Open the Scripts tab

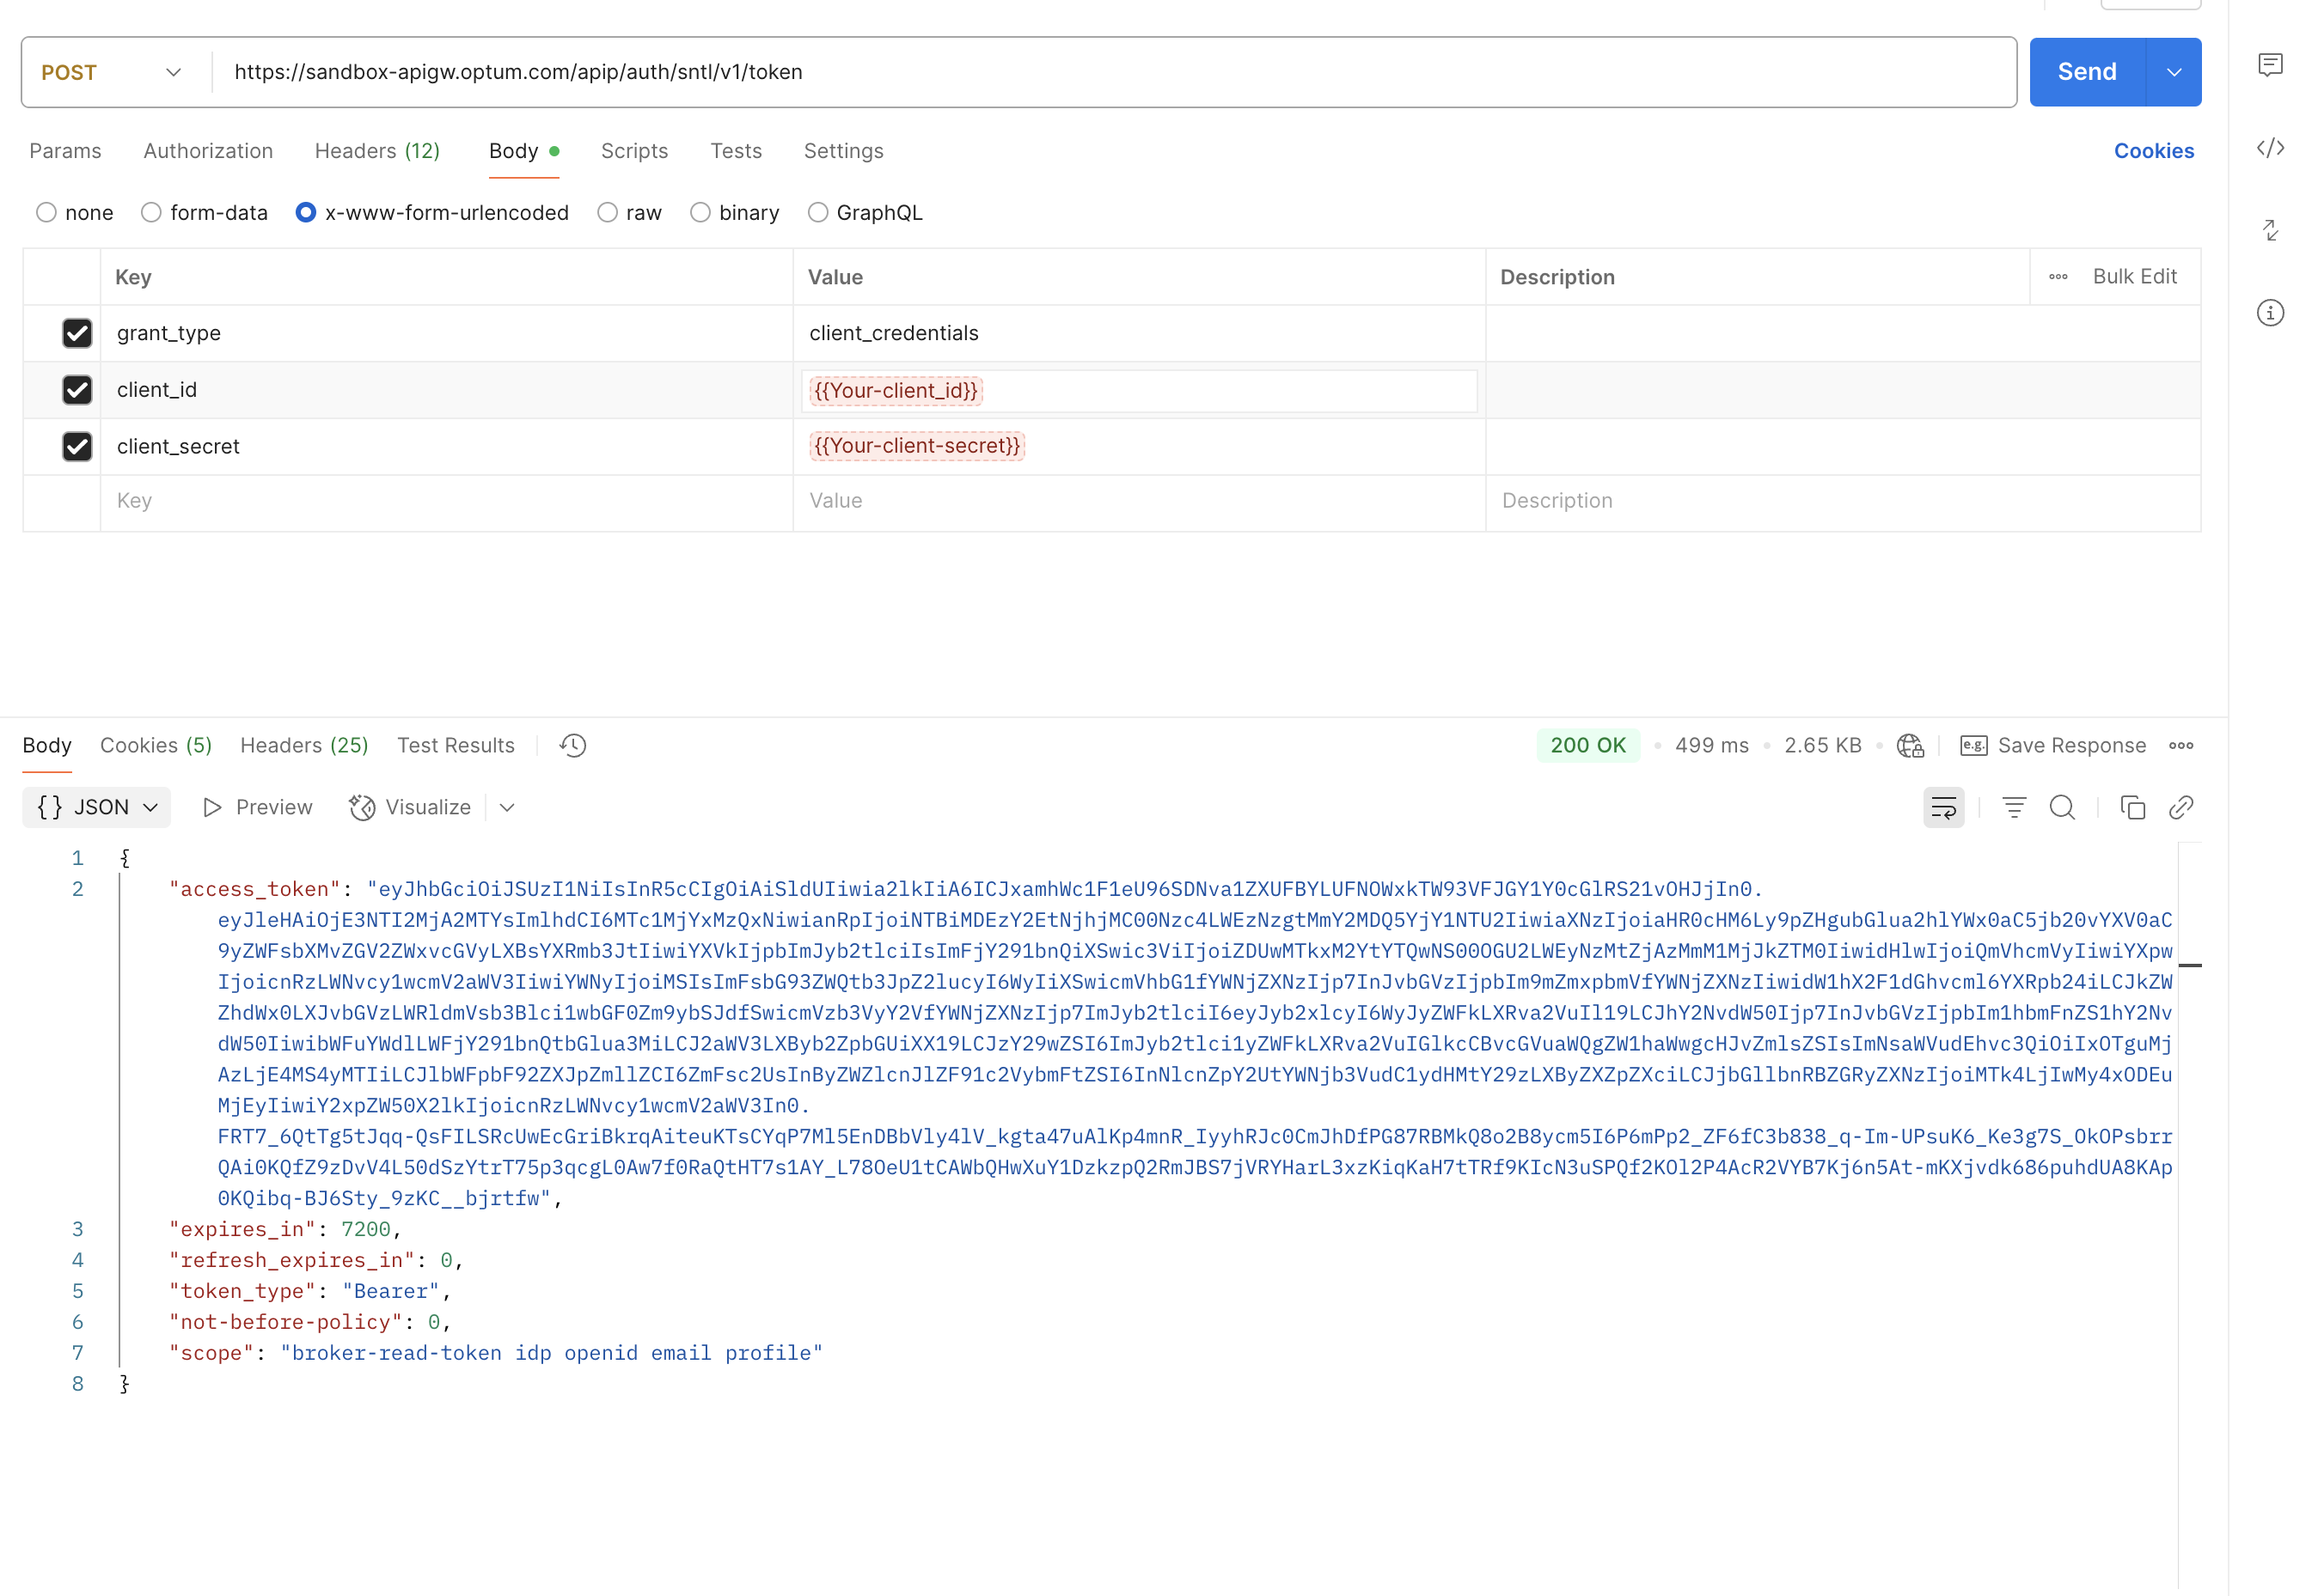[x=634, y=151]
